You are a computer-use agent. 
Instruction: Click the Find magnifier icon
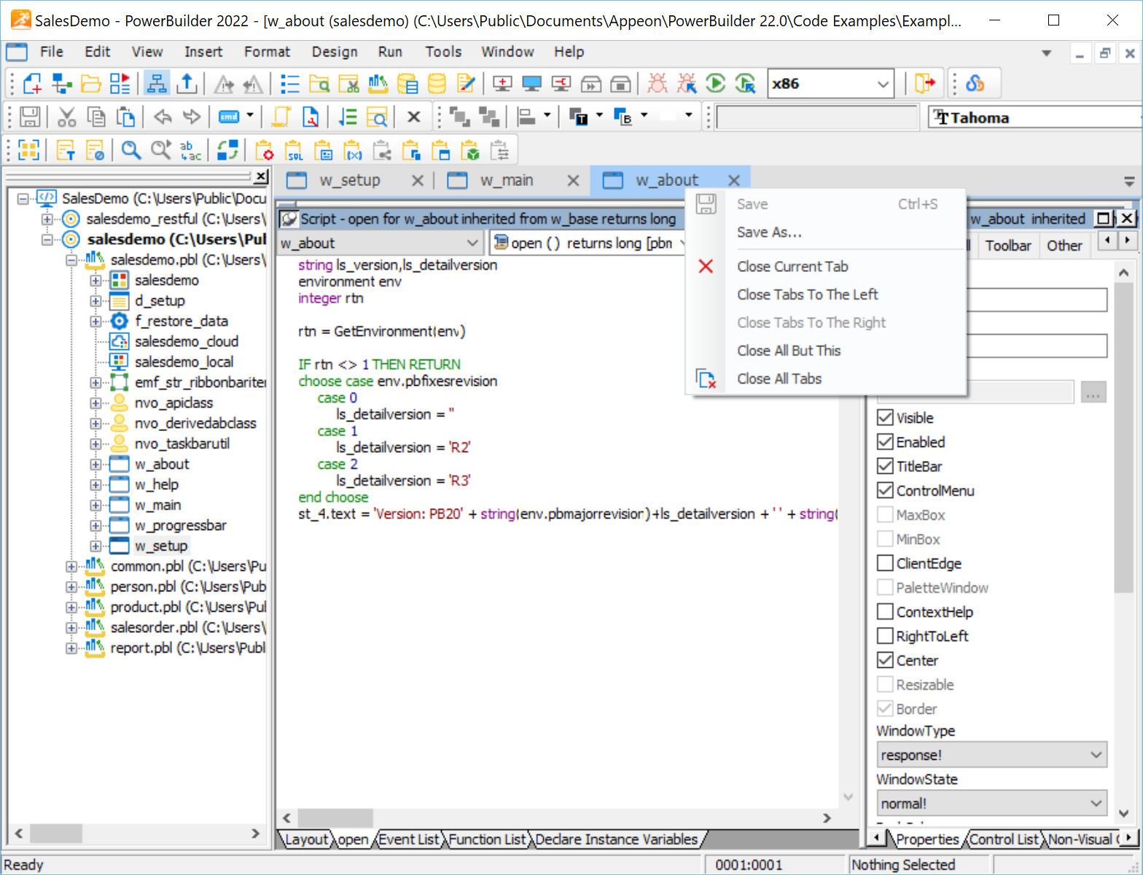[131, 150]
